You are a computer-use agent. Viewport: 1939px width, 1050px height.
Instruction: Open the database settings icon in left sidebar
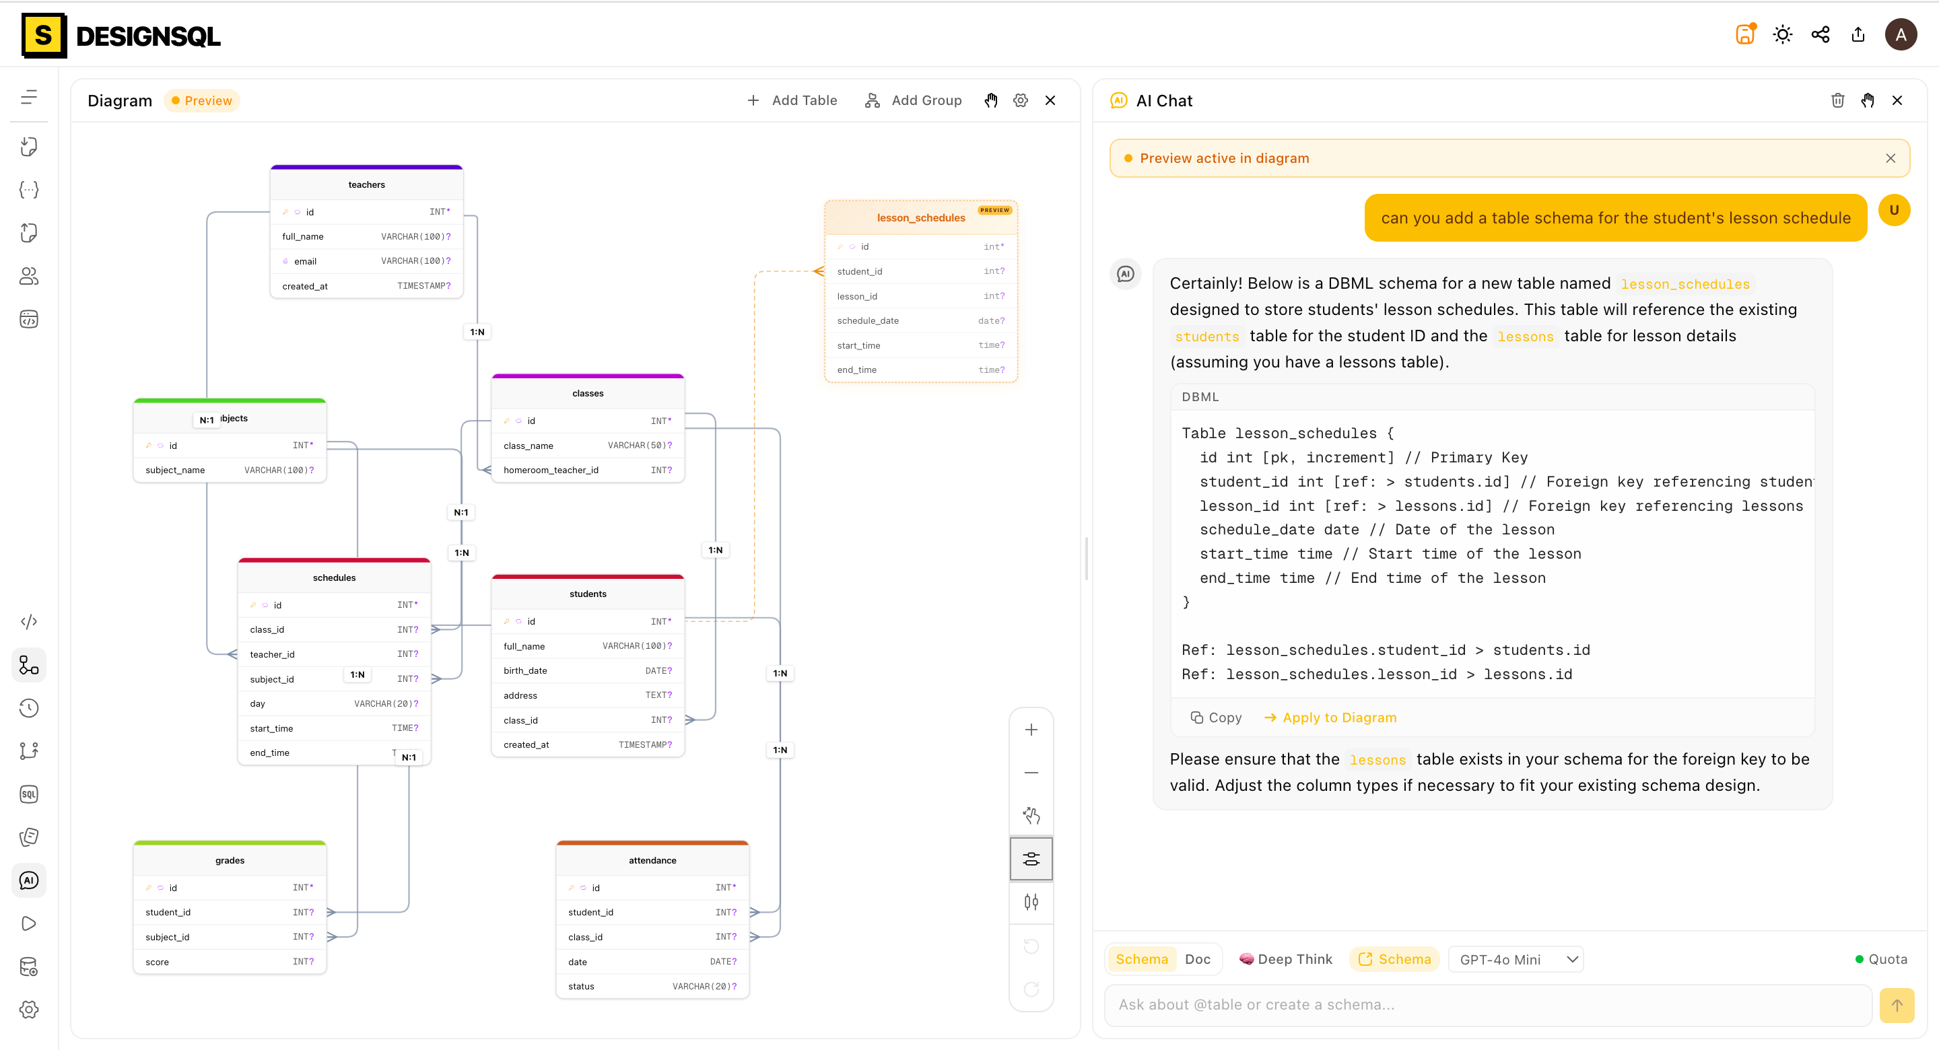pyautogui.click(x=28, y=967)
